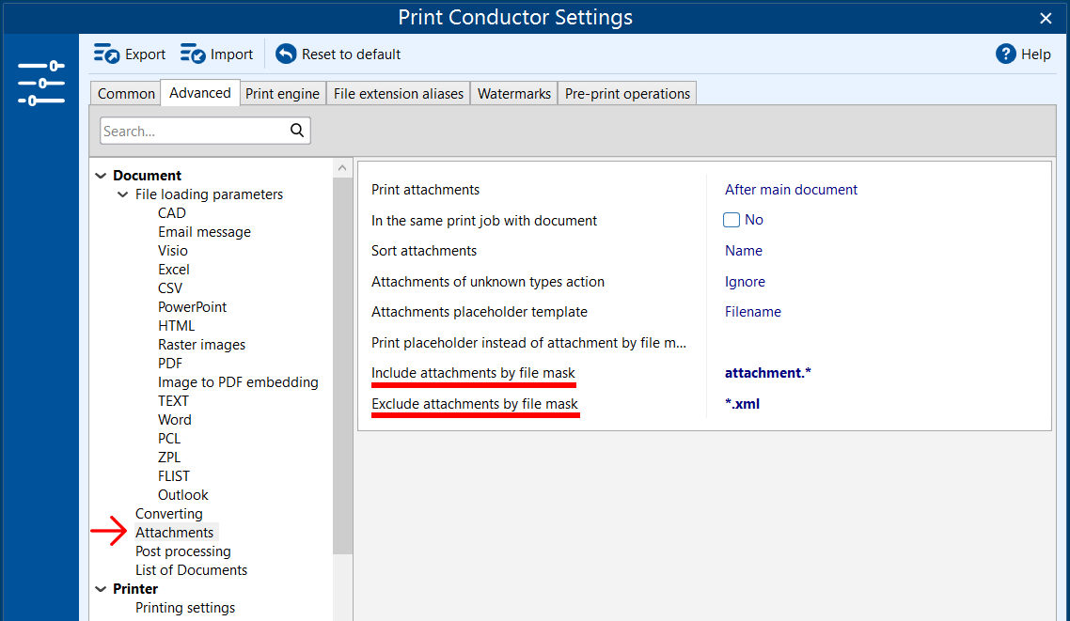Select Raster images tree item

click(201, 345)
